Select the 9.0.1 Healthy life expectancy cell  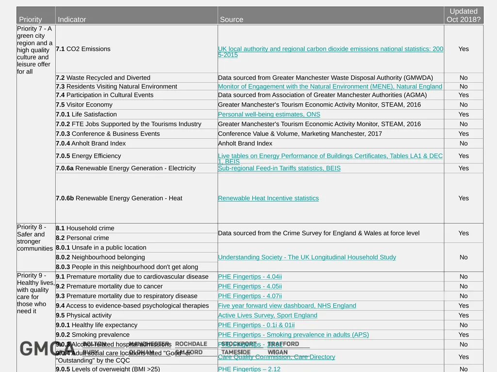[x=136, y=325]
